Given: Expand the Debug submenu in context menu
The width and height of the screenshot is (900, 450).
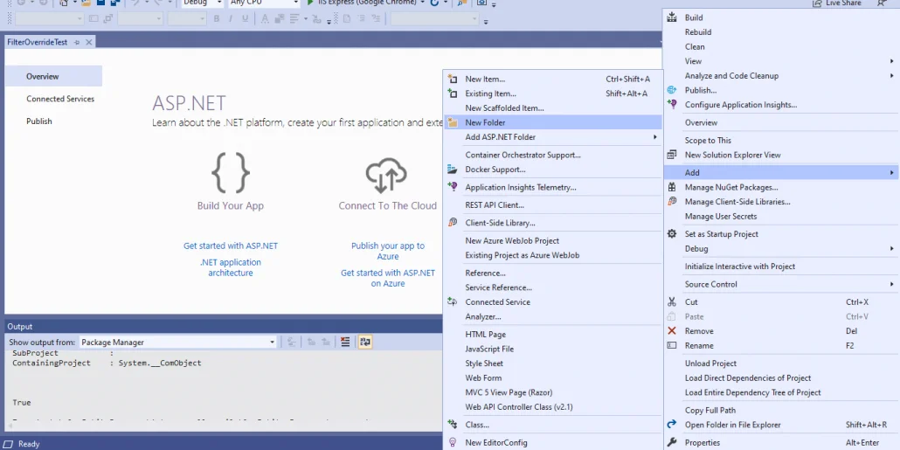Looking at the screenshot, I should 892,248.
